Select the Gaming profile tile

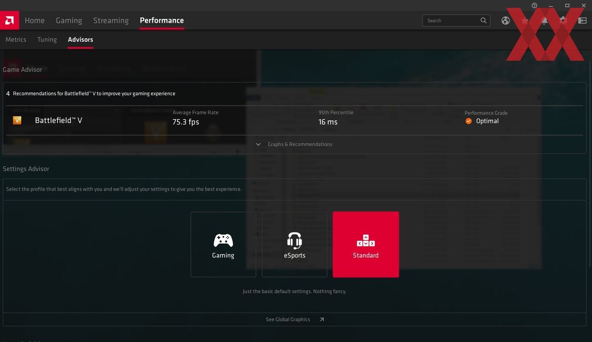[x=223, y=245]
